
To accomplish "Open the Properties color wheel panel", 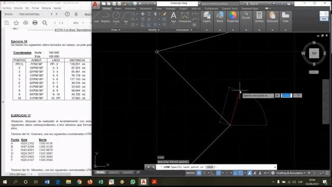I will pyautogui.click(x=233, y=17).
